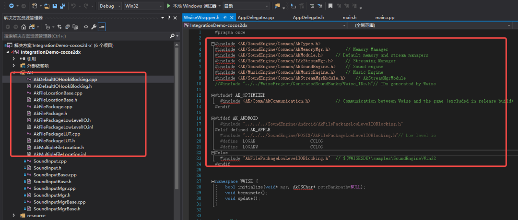Image resolution: width=518 pixels, height=220 pixels.
Task: Switch to the AppDelegate.h tab
Action: (x=308, y=17)
